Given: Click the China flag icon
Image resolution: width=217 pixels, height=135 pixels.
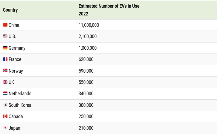Looking at the screenshot, I should pyautogui.click(x=5, y=25).
